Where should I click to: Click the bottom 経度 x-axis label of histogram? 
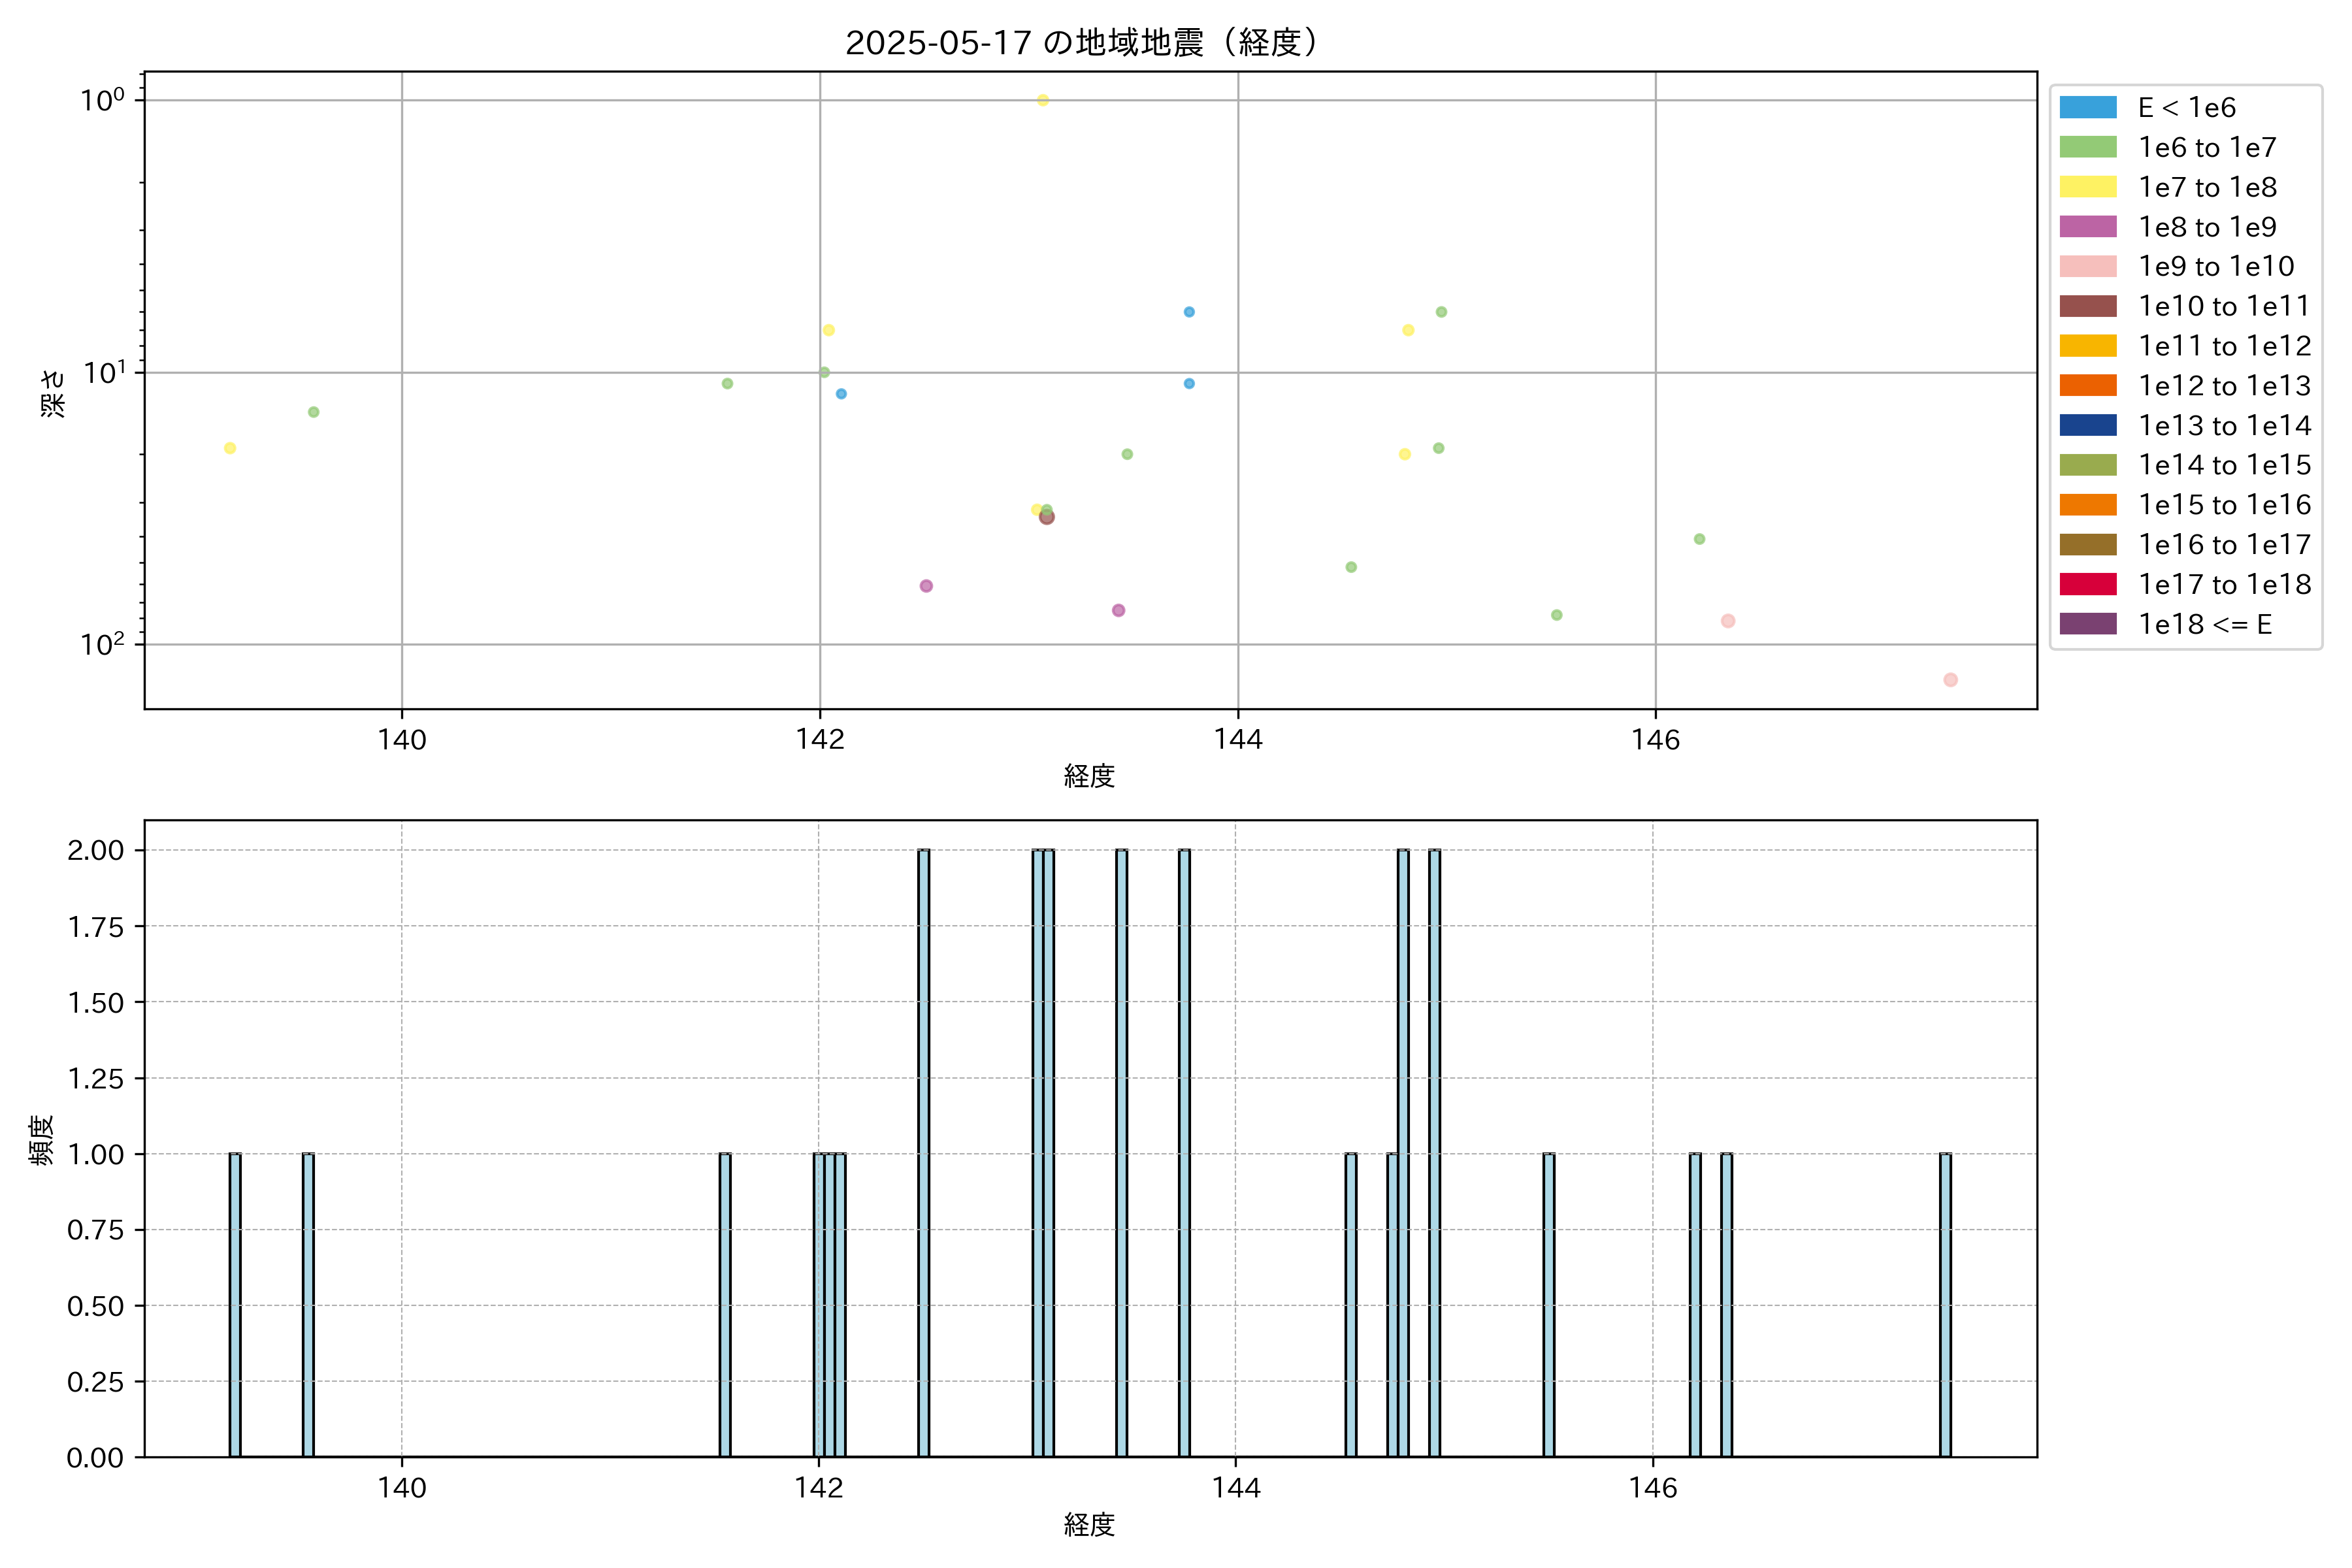(1089, 1524)
